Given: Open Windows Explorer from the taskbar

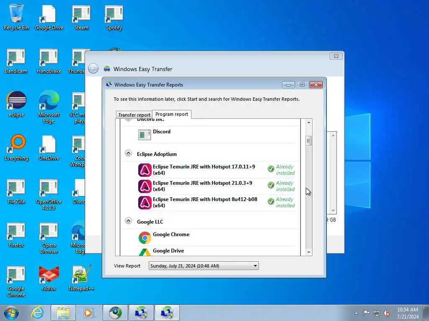Looking at the screenshot, I should coord(63,313).
